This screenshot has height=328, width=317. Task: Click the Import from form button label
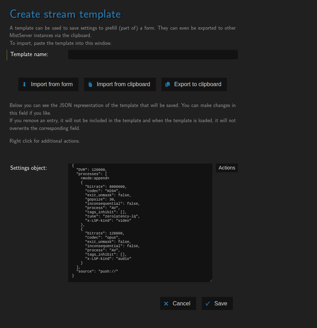[x=52, y=84]
